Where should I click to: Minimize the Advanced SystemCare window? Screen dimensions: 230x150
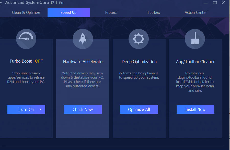pyautogui.click(x=205, y=3)
